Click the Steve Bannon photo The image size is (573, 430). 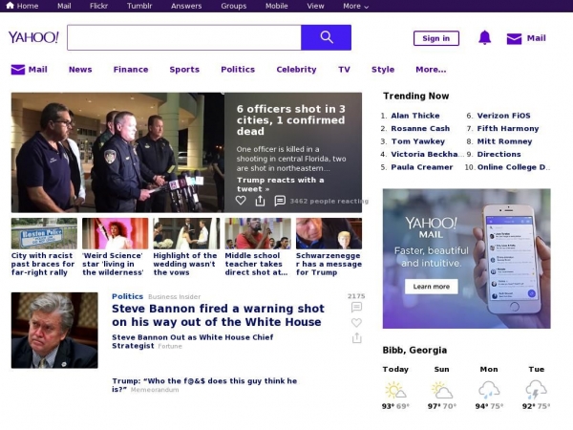[x=54, y=331]
